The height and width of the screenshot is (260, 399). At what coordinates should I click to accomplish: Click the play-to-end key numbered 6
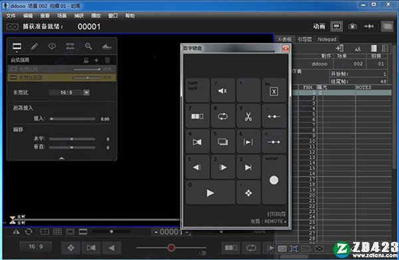point(248,142)
